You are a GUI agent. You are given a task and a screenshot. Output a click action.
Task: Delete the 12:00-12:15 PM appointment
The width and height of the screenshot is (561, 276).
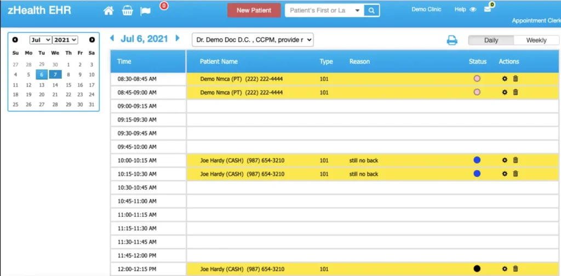(x=516, y=269)
